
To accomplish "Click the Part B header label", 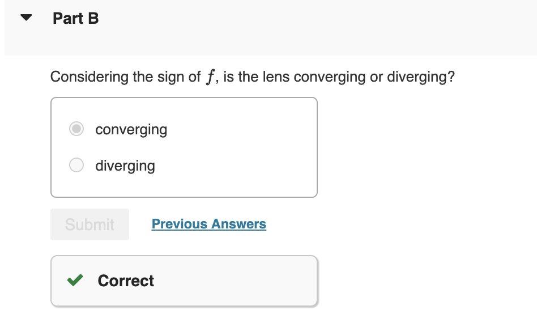I will [x=75, y=18].
